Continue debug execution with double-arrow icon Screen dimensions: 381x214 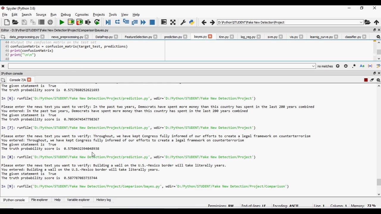(143, 22)
